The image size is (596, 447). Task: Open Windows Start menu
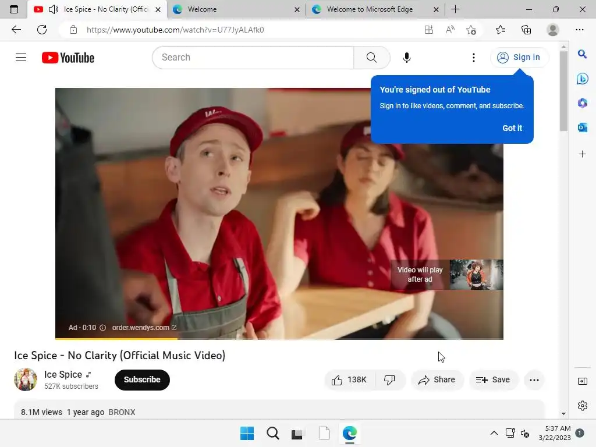[x=247, y=433]
